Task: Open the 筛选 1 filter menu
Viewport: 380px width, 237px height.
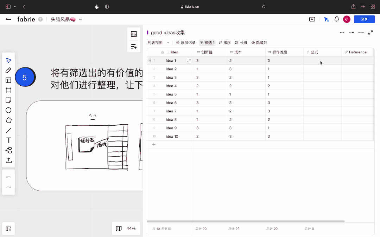Action: coord(207,42)
